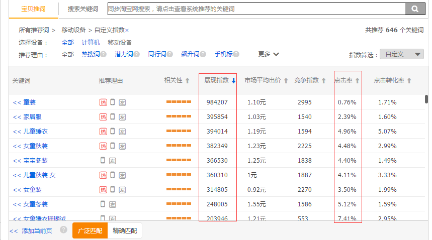Screen dimensions: 432x240
Task: Close the 自定义指数 filter tag
Action: (127, 31)
